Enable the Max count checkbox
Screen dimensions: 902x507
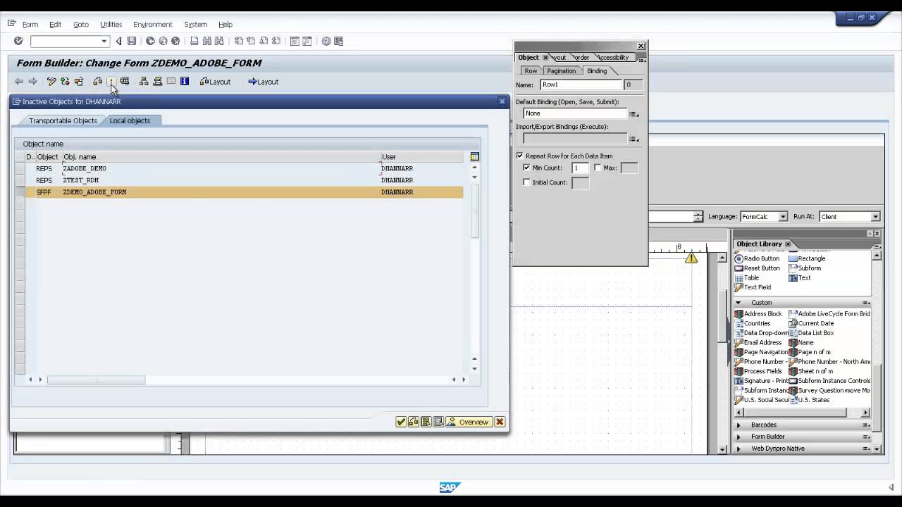(598, 168)
